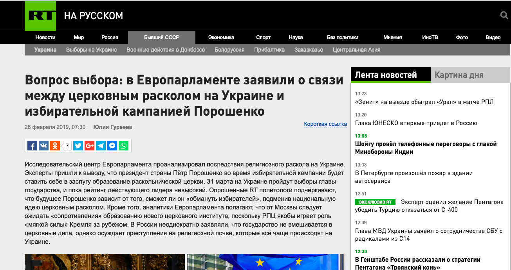
Task: Share article on VK
Action: coord(43,146)
